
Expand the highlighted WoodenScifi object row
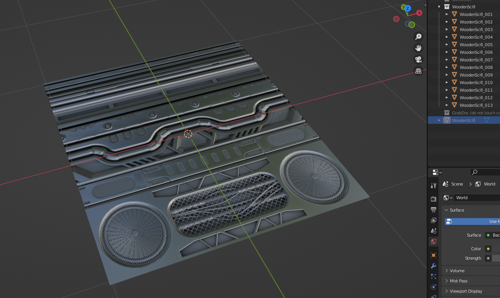coord(439,120)
